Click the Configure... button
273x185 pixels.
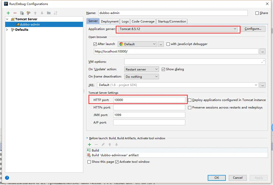click(253, 29)
